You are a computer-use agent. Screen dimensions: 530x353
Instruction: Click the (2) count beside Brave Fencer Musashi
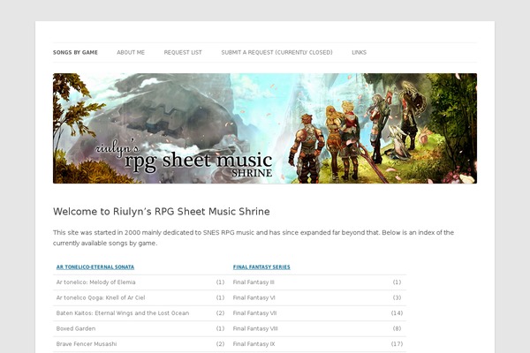(220, 344)
